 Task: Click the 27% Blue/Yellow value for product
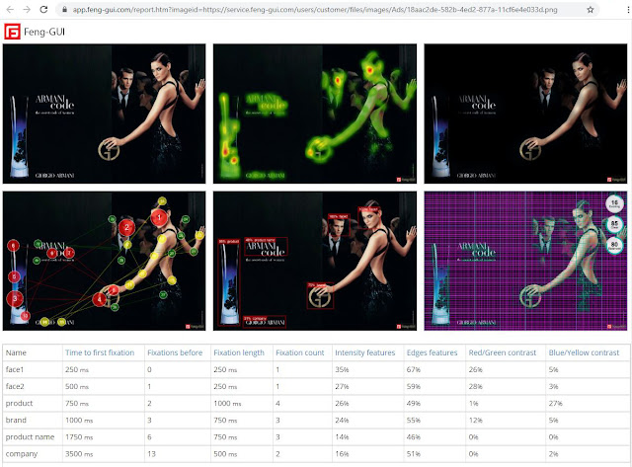tap(555, 404)
